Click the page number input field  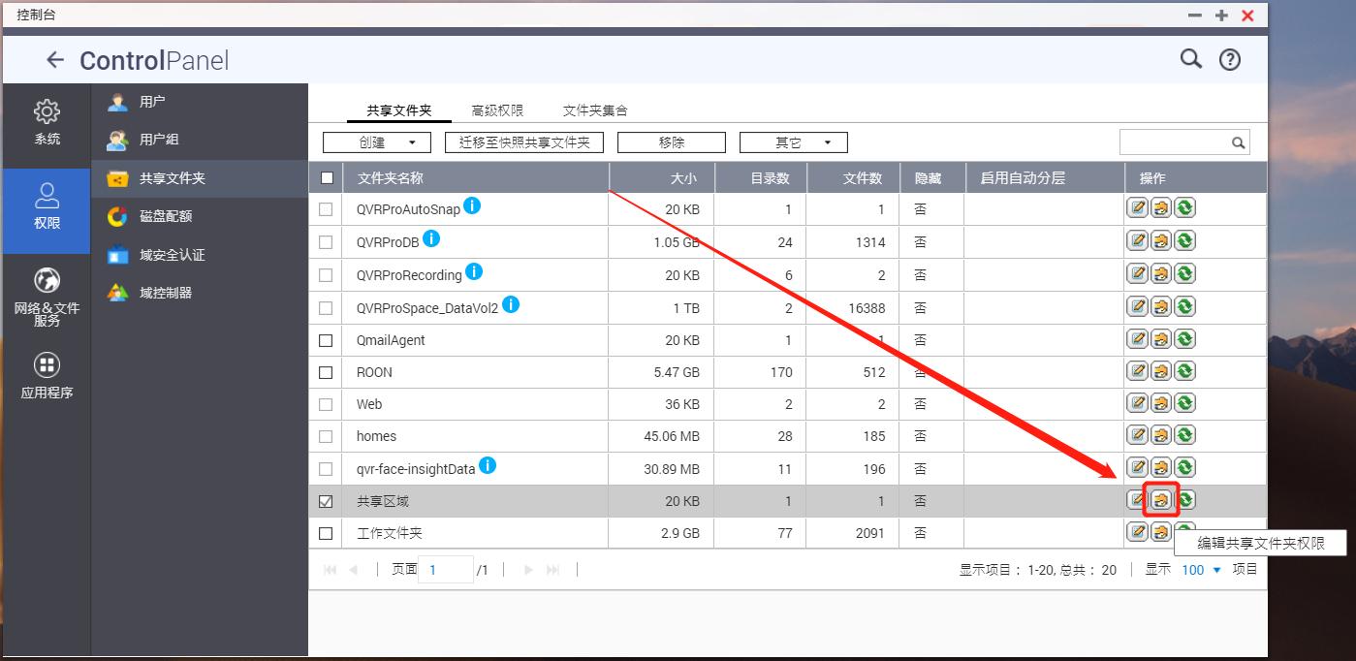[445, 569]
